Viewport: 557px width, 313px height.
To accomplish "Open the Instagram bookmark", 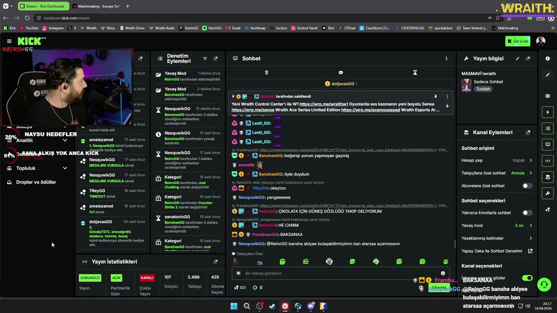I will tap(53, 28).
